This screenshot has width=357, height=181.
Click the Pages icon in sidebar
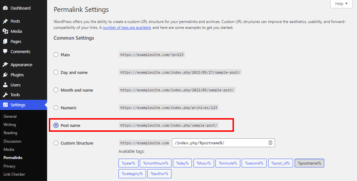point(5,42)
